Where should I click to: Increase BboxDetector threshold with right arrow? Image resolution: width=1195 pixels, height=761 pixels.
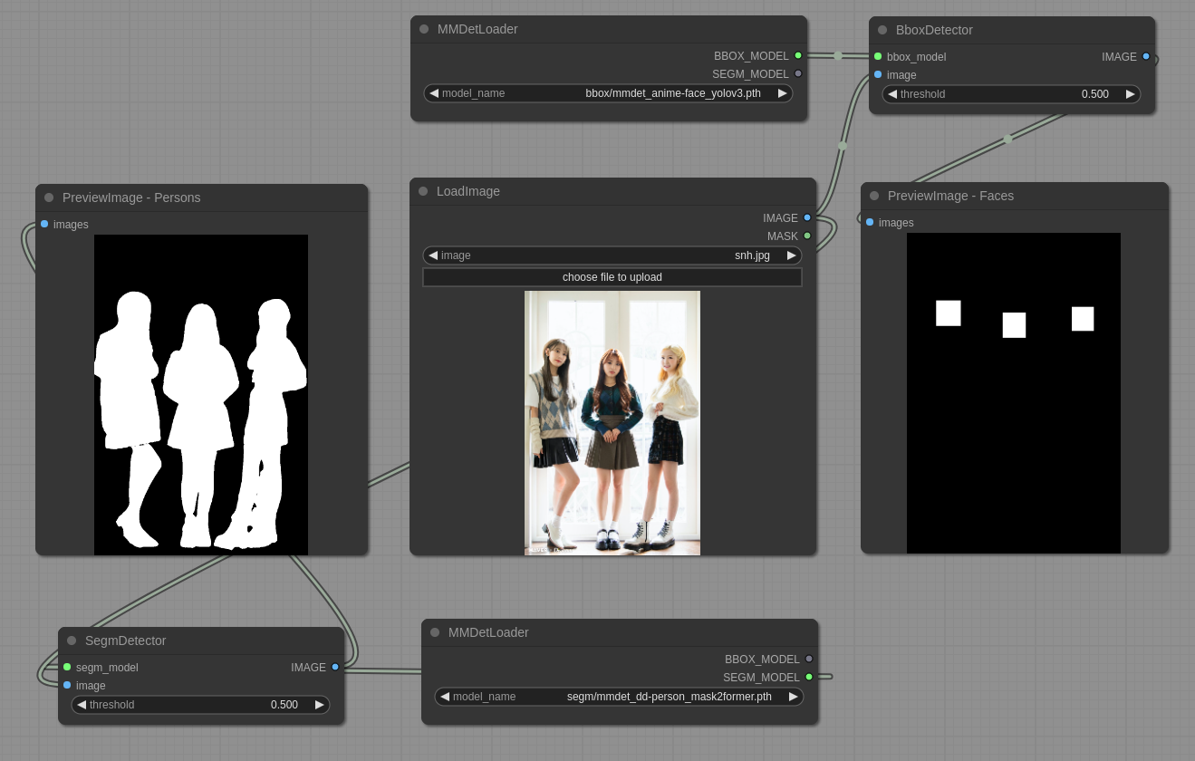pyautogui.click(x=1131, y=94)
